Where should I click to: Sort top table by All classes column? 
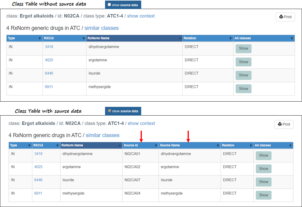coord(264,38)
